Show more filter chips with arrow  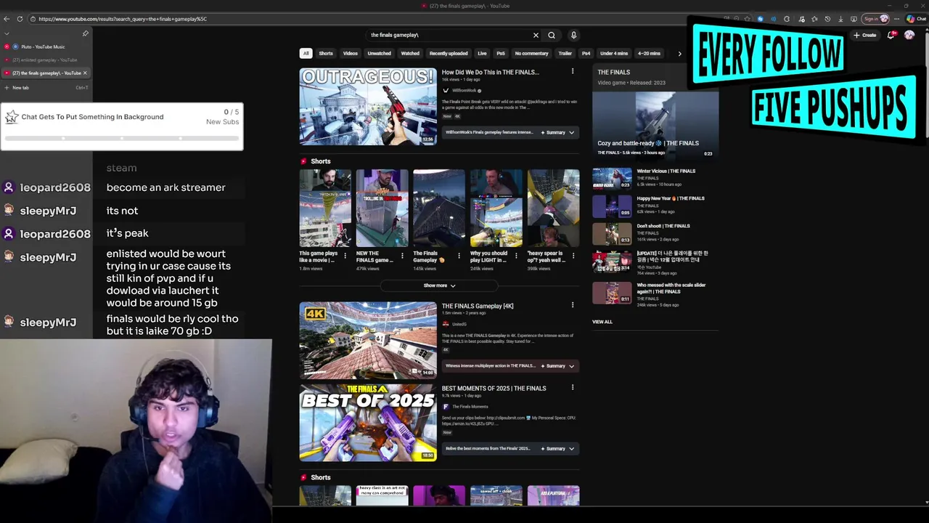679,53
